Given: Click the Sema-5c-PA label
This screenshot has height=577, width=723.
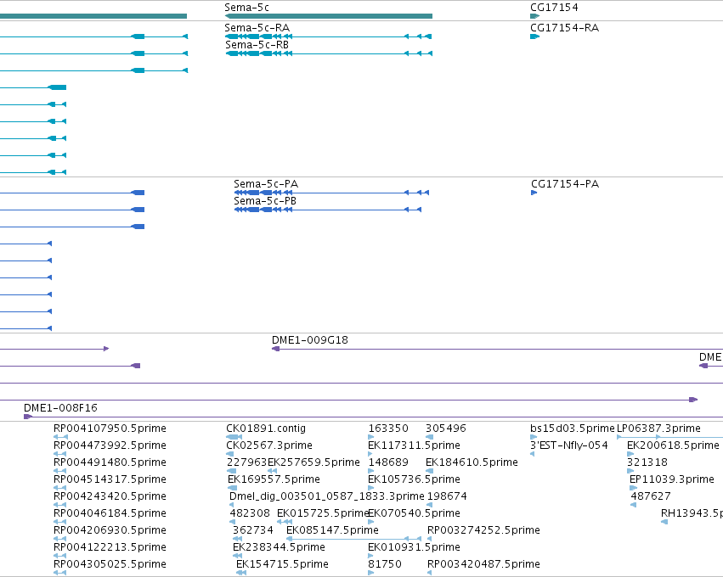Looking at the screenshot, I should tap(266, 184).
